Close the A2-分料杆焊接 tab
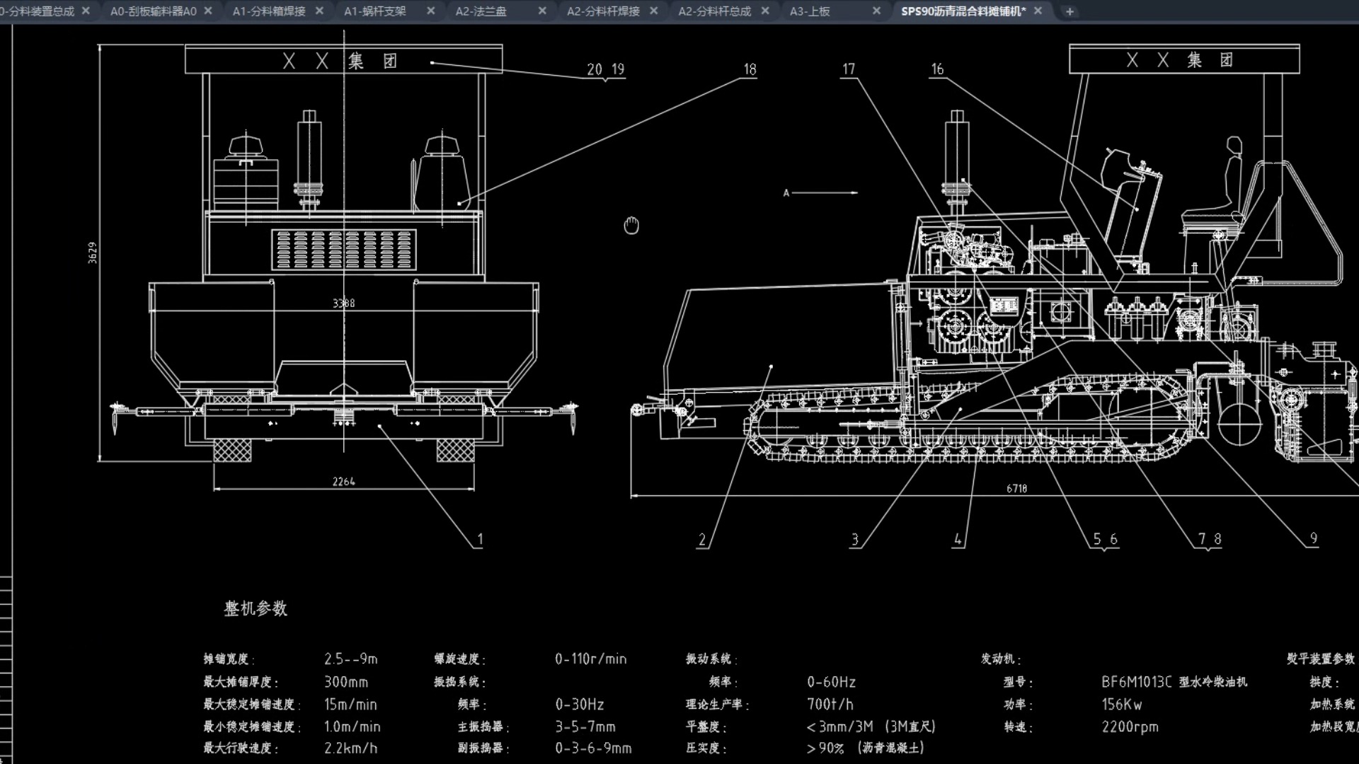 point(653,11)
